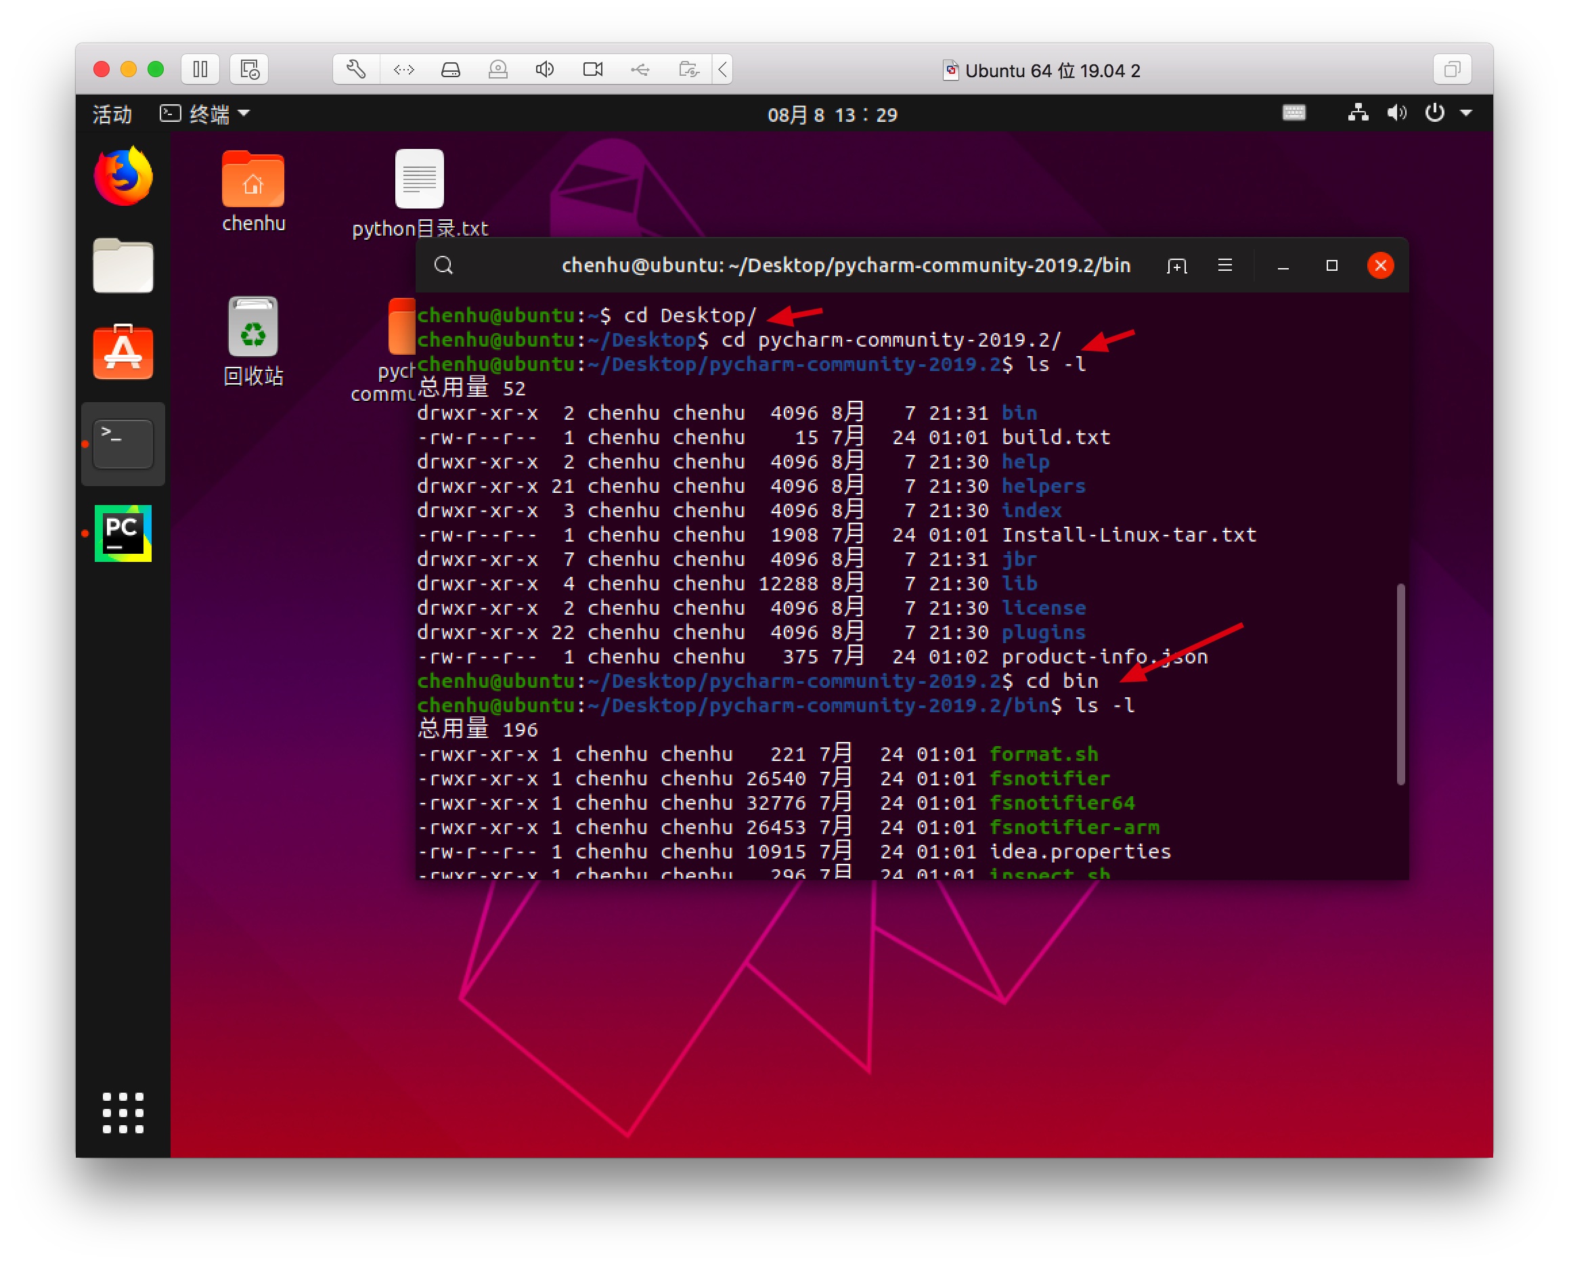Screen dimensions: 1569x1266
Task: Click the shared folders toolbar icon
Action: click(x=689, y=70)
